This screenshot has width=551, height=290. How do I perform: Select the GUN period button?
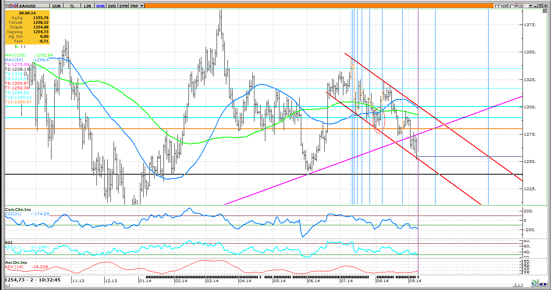click(56, 6)
